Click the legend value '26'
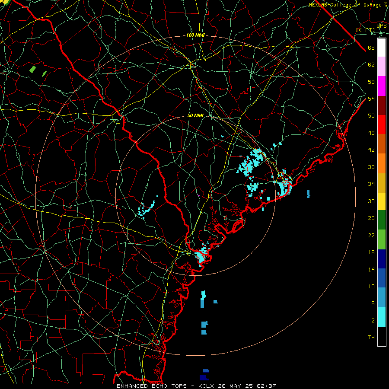The image size is (389, 389). tap(371, 218)
